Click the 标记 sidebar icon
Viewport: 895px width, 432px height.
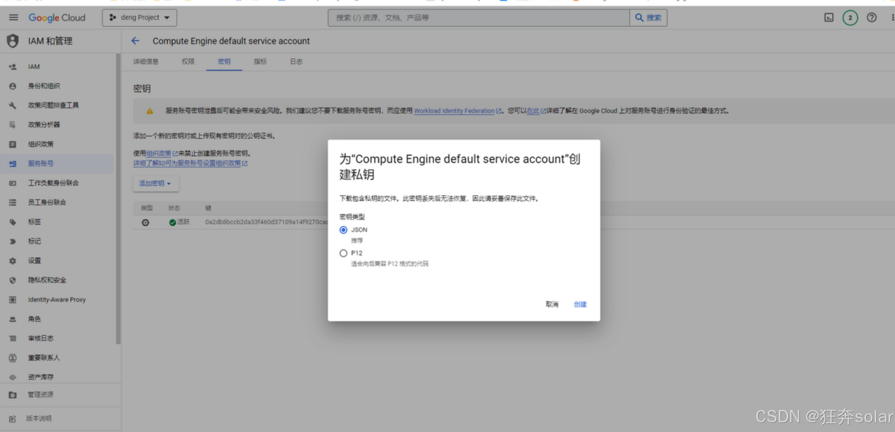tap(13, 241)
